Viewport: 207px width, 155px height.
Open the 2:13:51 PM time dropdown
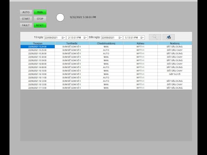tap(85, 37)
